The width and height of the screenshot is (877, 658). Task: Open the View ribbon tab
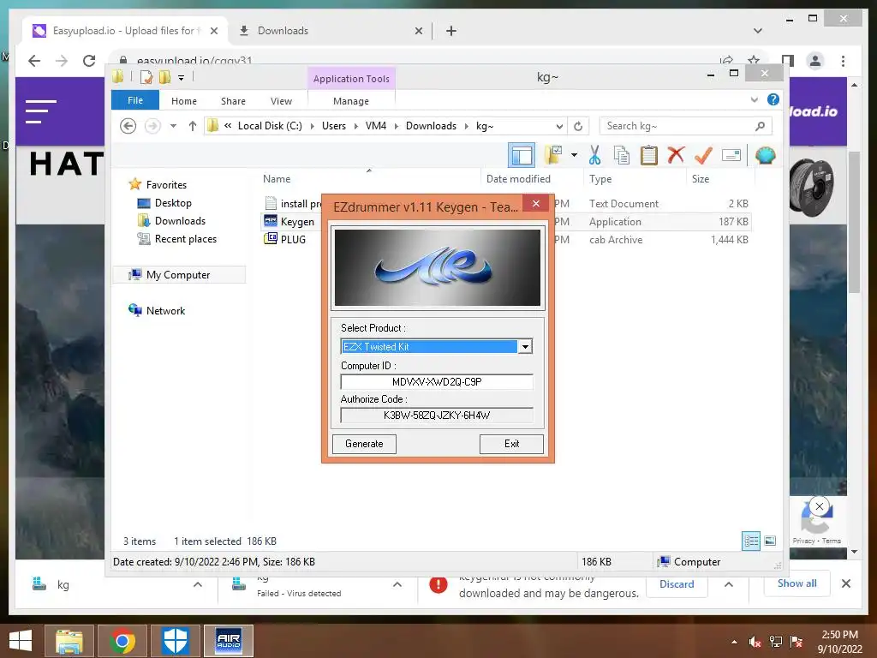tap(281, 101)
